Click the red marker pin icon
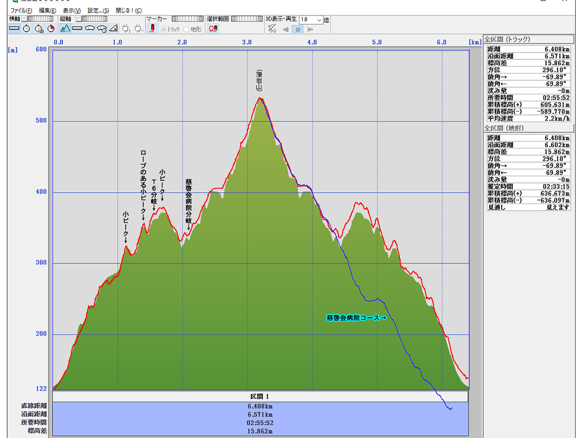 pos(152,29)
